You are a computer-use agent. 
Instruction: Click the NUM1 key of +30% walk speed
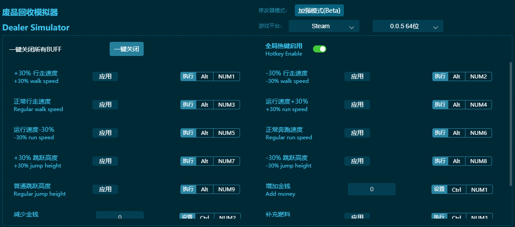227,77
